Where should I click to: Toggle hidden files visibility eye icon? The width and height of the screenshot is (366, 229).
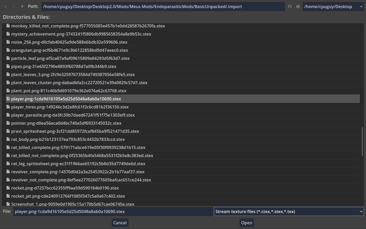[298, 7]
